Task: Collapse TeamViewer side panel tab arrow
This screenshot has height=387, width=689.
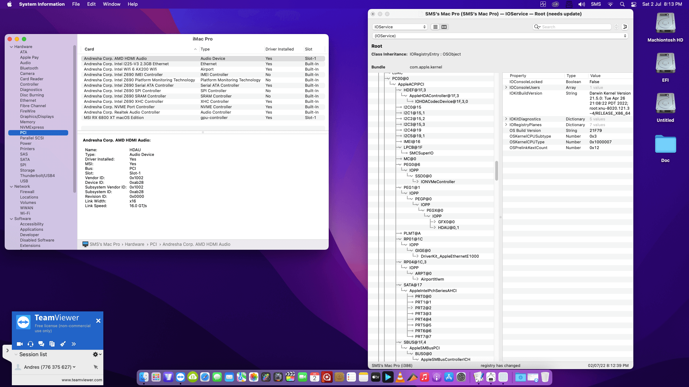Action: [x=7, y=350]
